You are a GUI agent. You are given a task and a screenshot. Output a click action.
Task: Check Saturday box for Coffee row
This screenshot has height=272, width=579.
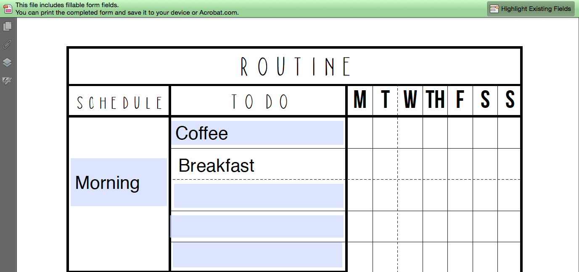pyautogui.click(x=485, y=133)
